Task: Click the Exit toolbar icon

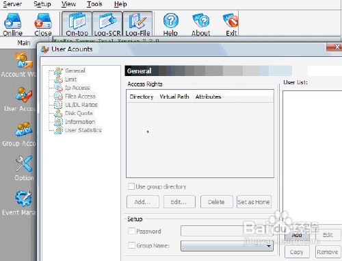Action: click(231, 24)
